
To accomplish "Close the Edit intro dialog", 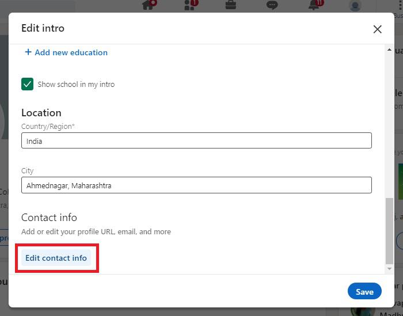I will coord(377,29).
